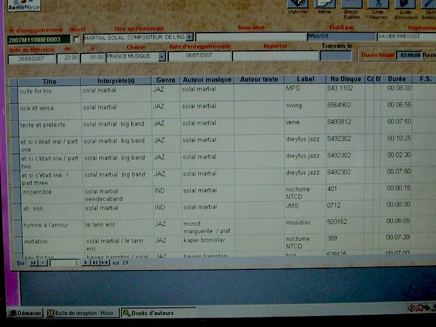Expand the Titre de l'émission dropdown
This screenshot has width=436, height=327.
pyautogui.click(x=190, y=38)
